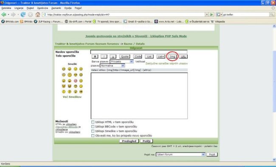The height and width of the screenshot is (167, 276).
Task: Open the Barva pisave color dropdown
Action: 121,62
